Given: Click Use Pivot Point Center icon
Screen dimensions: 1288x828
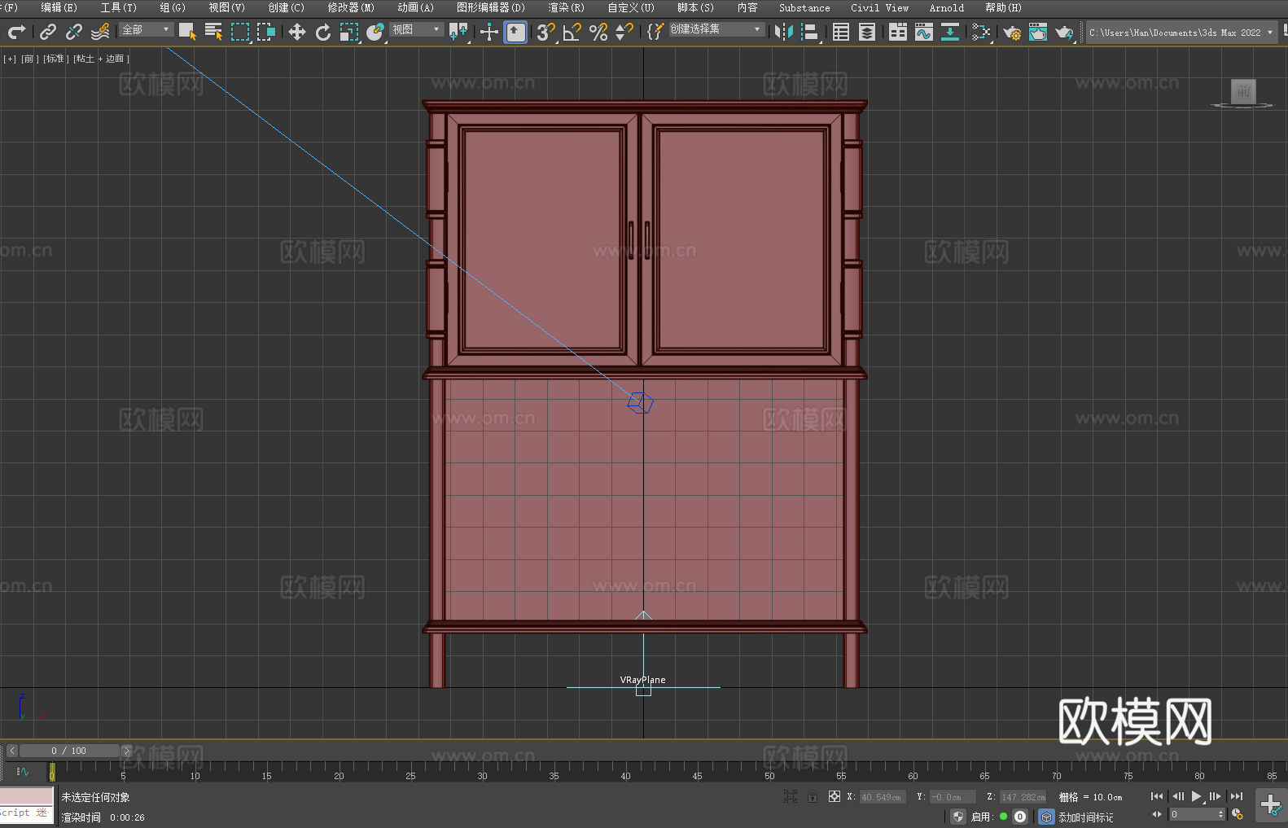Looking at the screenshot, I should coord(458,32).
